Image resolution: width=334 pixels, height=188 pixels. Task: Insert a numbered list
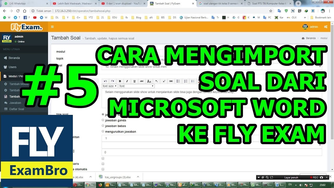(186, 81)
